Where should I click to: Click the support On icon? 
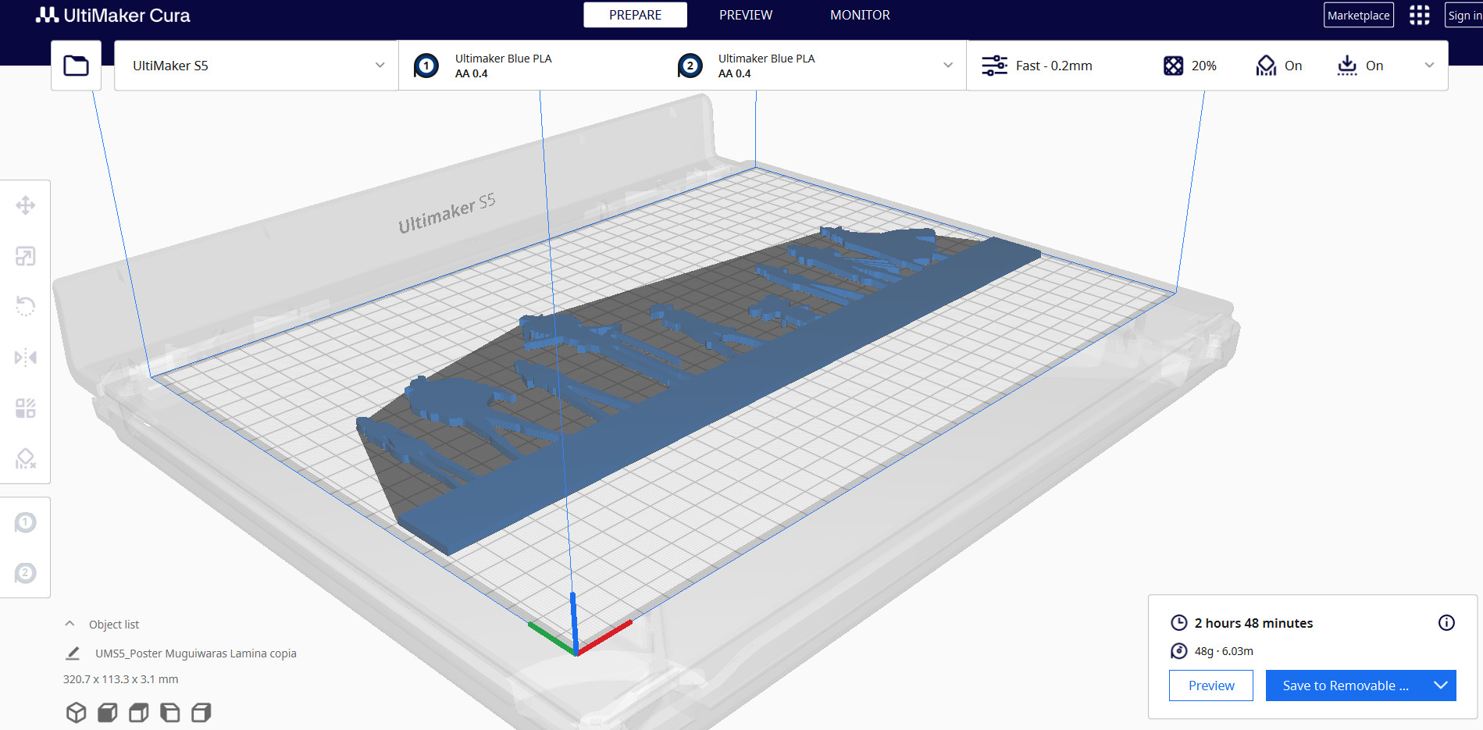tap(1266, 66)
